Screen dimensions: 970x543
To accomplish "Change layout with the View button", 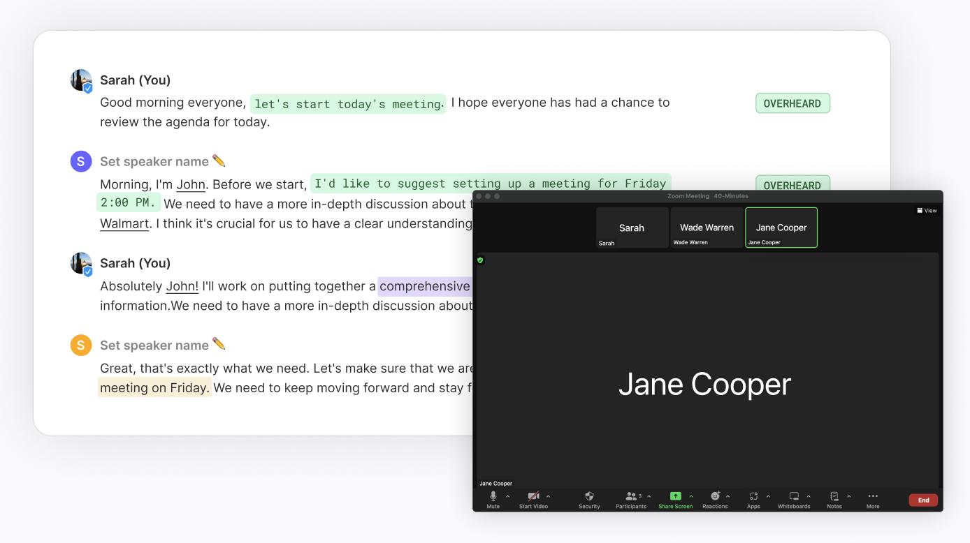I will click(x=927, y=210).
